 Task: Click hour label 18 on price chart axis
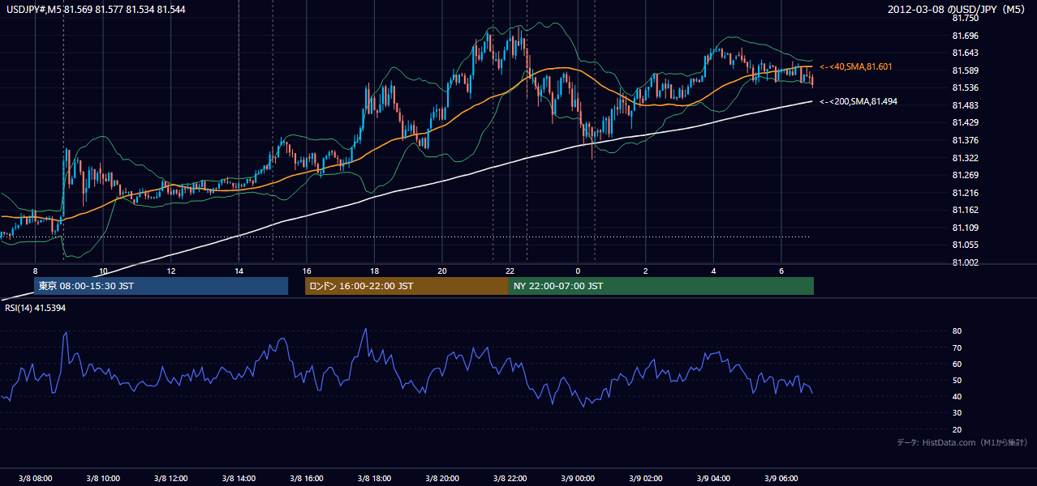click(374, 271)
